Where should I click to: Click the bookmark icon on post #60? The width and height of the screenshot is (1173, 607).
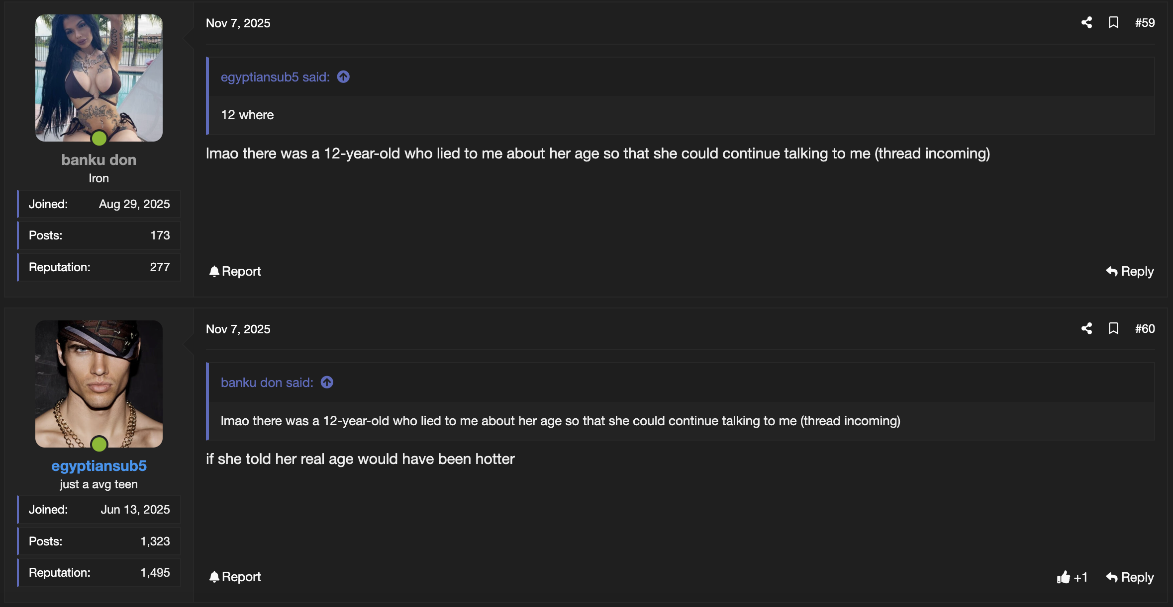1114,328
